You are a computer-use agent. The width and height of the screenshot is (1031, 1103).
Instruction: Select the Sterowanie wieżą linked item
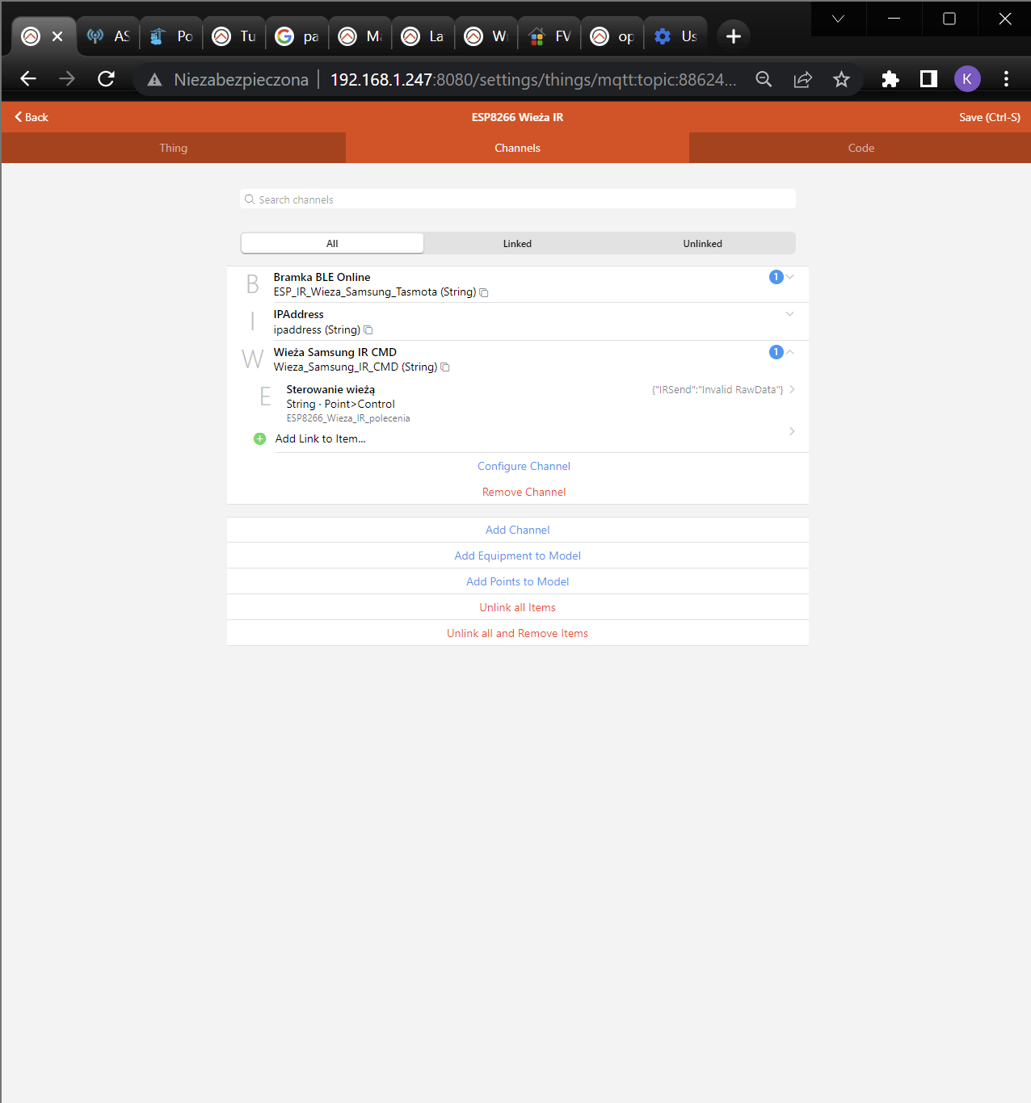tap(525, 403)
